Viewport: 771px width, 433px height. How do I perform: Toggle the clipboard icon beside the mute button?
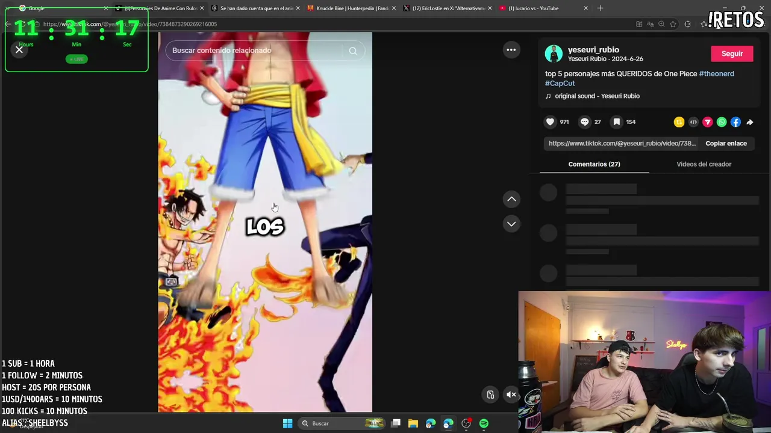(490, 395)
